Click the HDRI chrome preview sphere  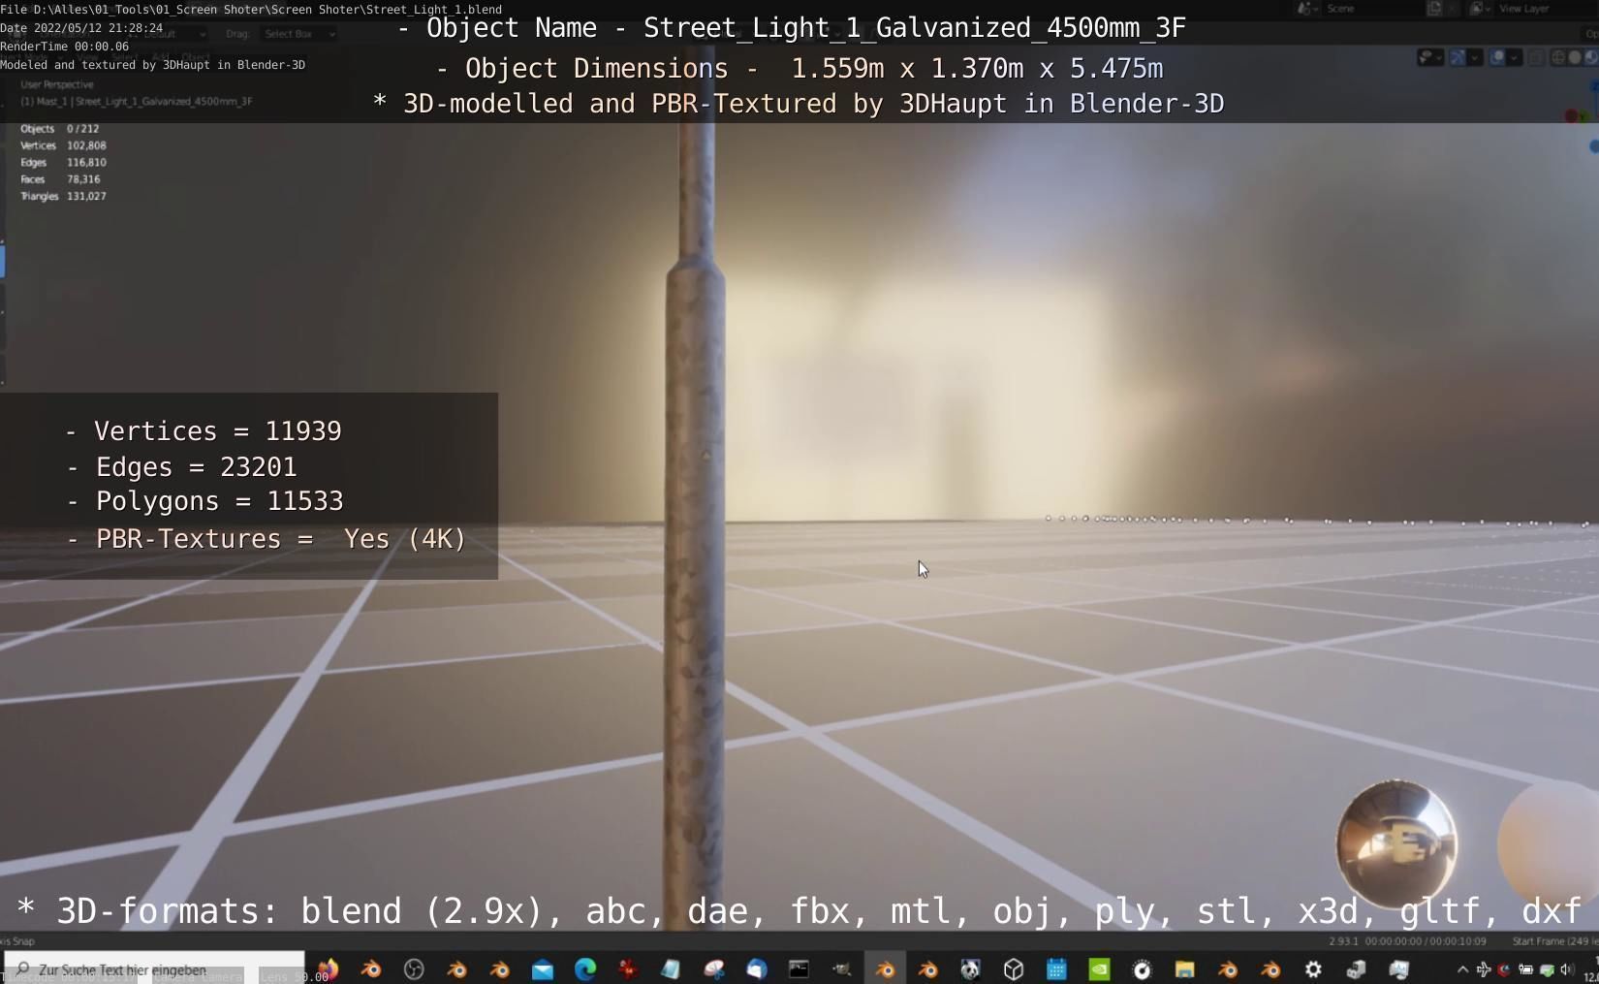pyautogui.click(x=1395, y=844)
